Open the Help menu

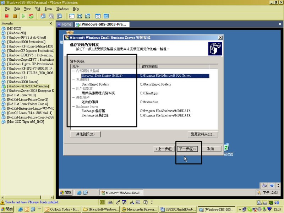76,9
